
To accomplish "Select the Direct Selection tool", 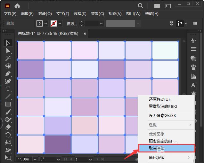I will click(8, 51).
